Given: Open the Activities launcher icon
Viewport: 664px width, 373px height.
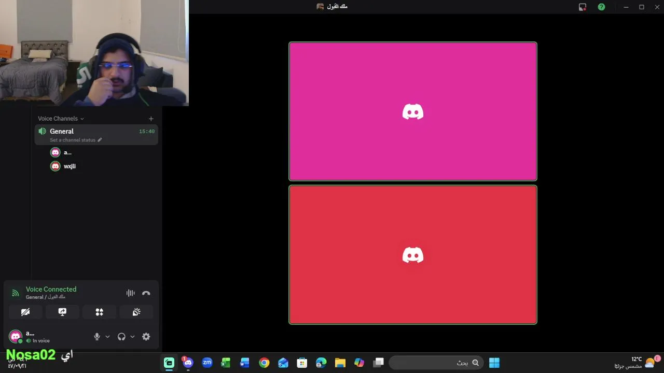Looking at the screenshot, I should [100, 312].
